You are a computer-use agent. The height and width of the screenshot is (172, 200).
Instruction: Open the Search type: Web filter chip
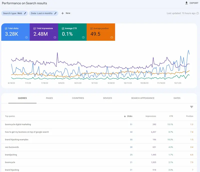click(12, 13)
